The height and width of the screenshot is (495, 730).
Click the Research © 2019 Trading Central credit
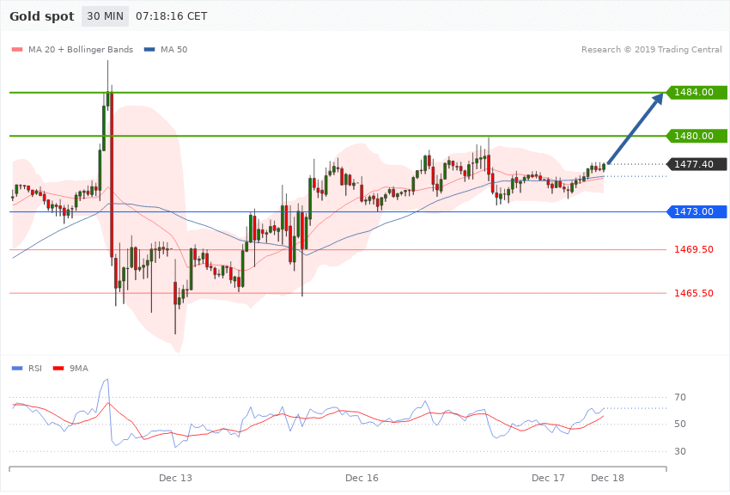[651, 50]
